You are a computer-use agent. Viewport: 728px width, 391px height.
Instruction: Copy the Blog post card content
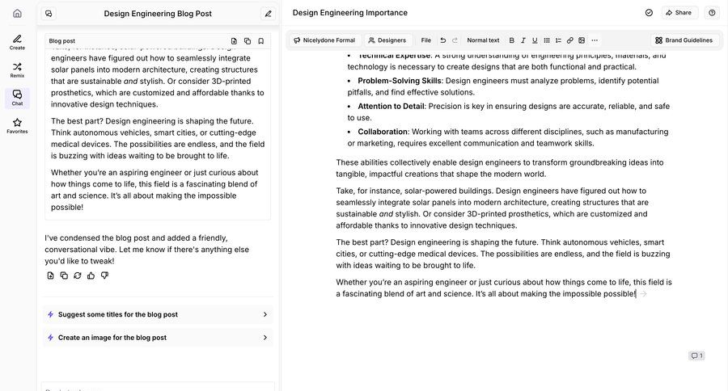click(x=248, y=40)
